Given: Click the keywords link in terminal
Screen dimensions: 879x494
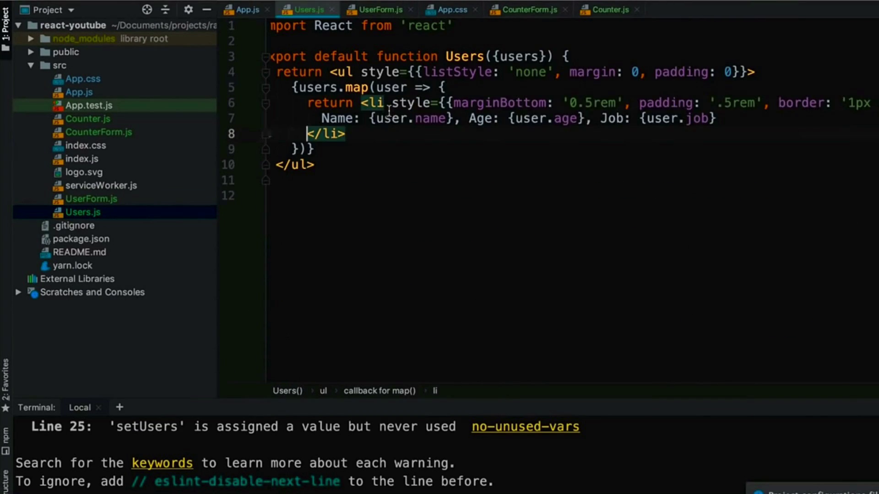Looking at the screenshot, I should coord(162,463).
